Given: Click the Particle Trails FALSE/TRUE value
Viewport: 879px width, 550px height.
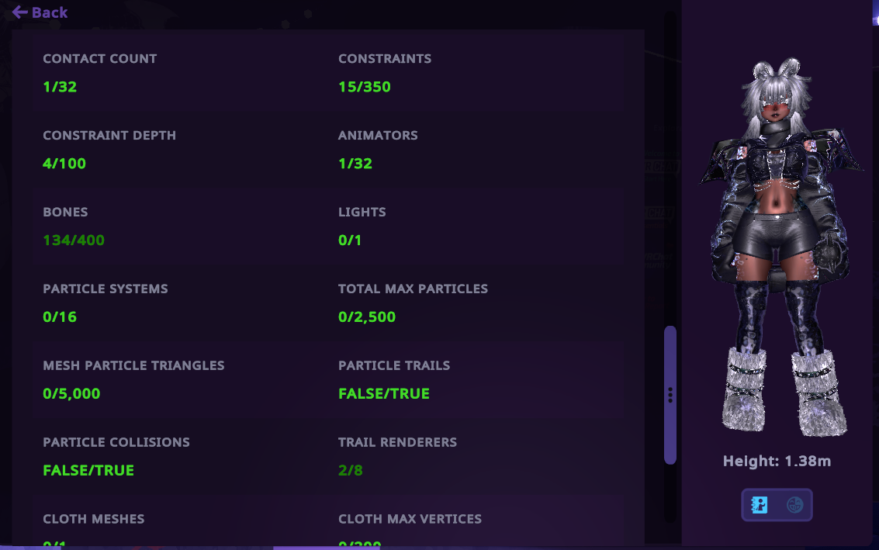Looking at the screenshot, I should pos(384,394).
